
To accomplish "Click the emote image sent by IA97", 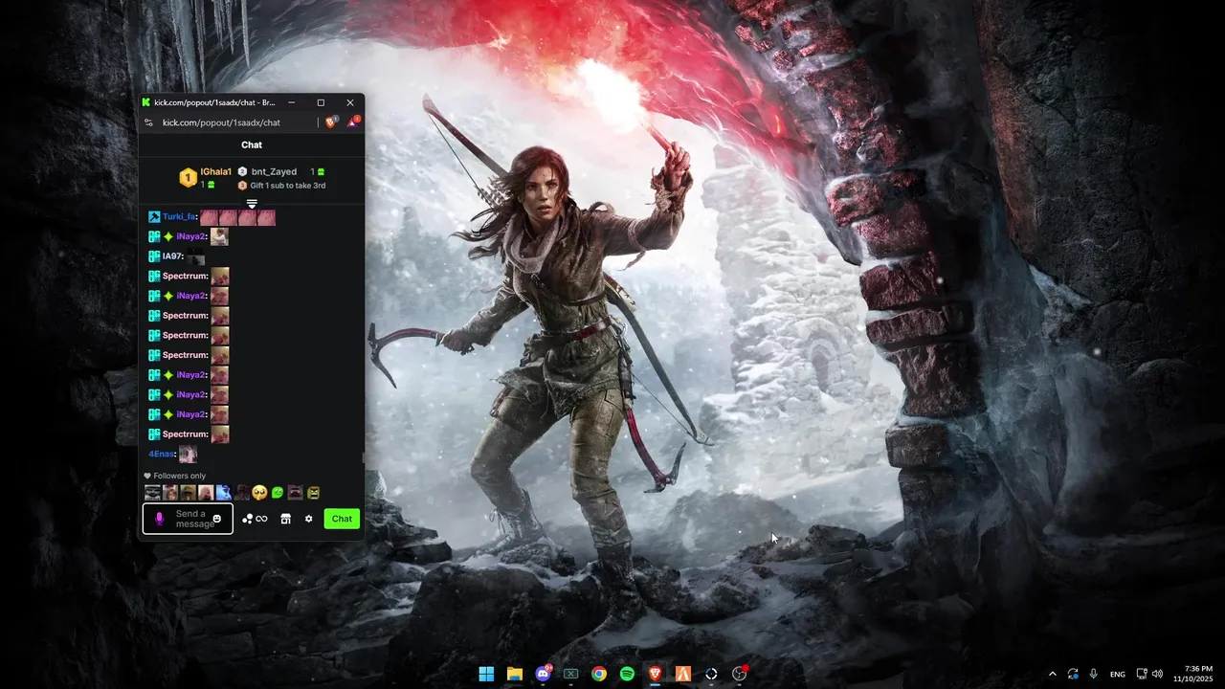I will pyautogui.click(x=196, y=256).
